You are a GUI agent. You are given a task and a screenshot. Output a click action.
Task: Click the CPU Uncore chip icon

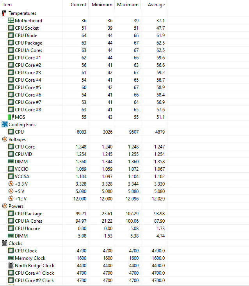point(11,228)
